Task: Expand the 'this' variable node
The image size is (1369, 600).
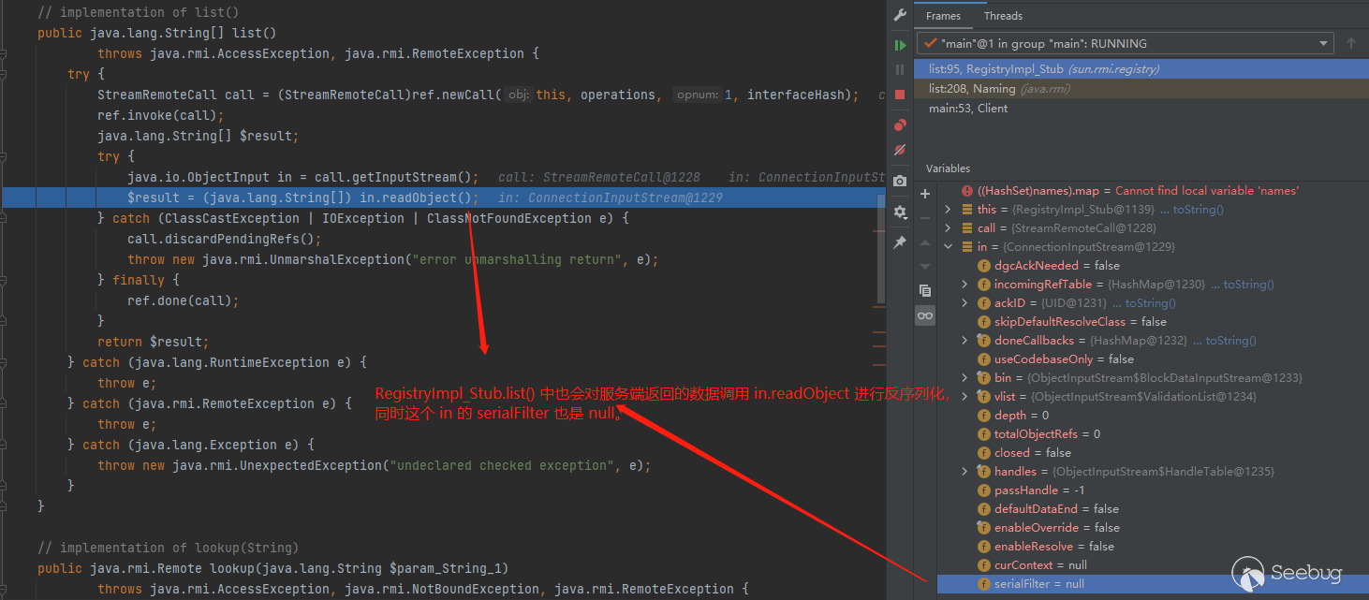Action: [948, 210]
